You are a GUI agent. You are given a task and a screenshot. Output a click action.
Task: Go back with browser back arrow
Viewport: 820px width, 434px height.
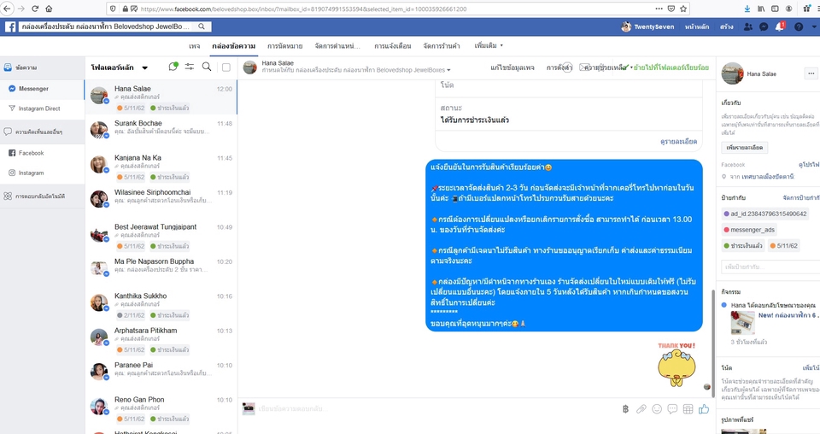coord(7,9)
